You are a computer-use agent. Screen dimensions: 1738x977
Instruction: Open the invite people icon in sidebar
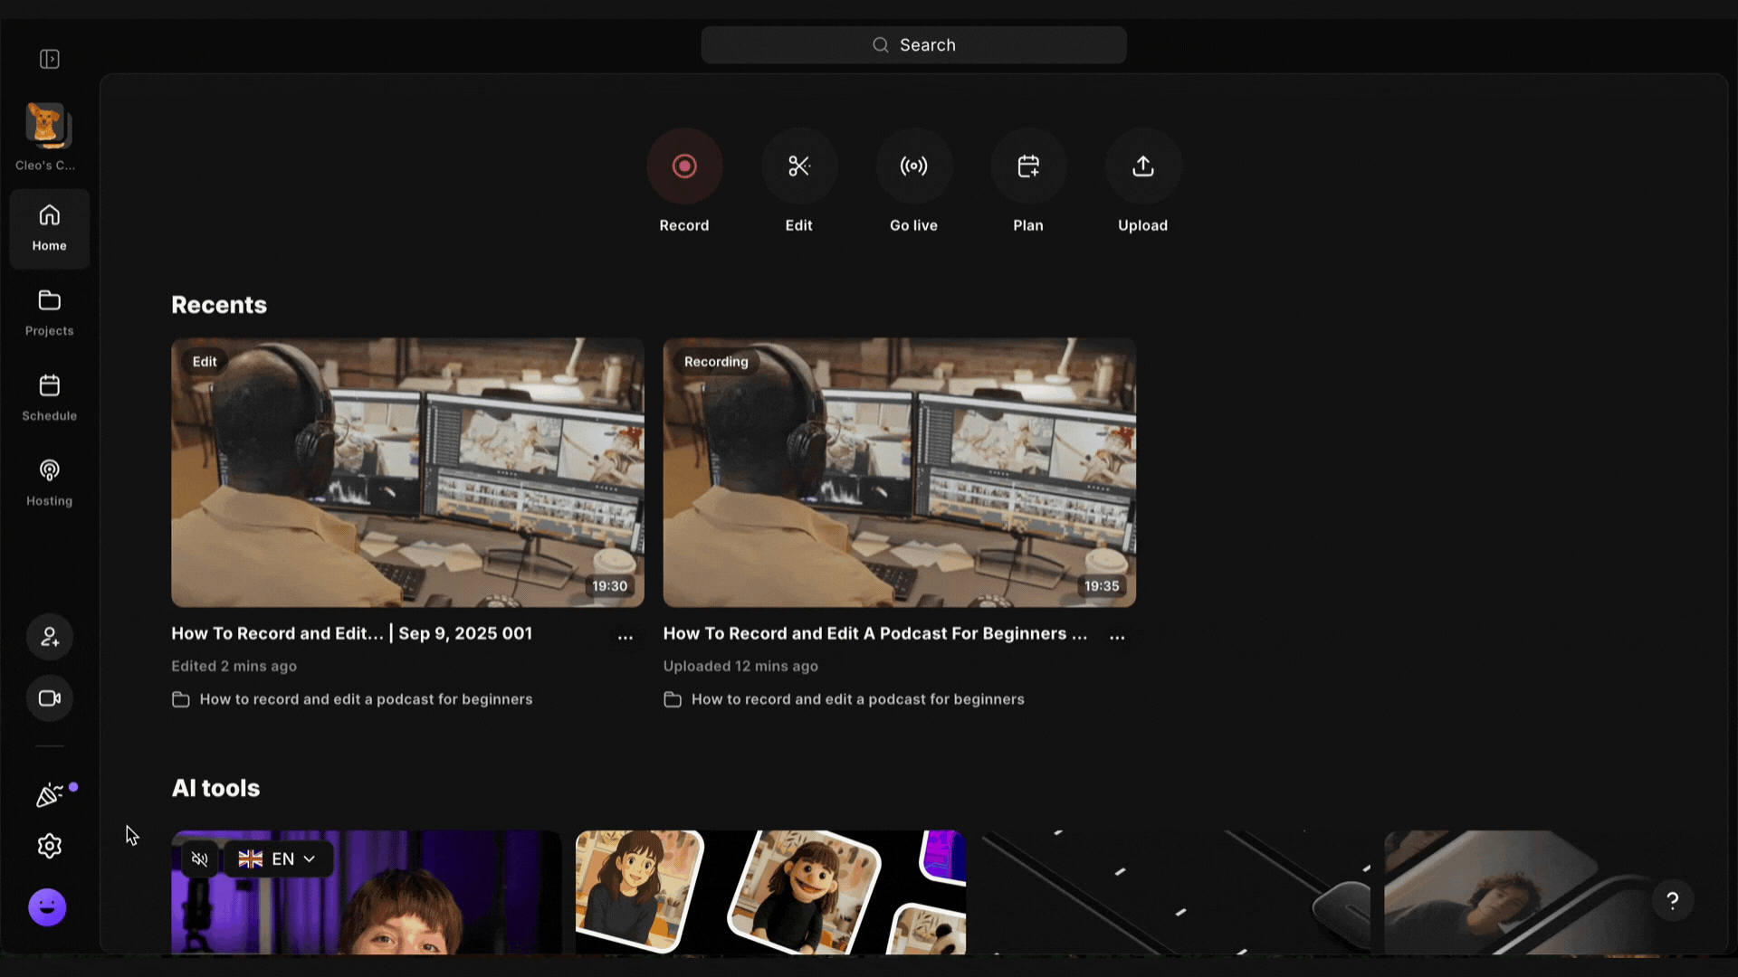pos(50,637)
